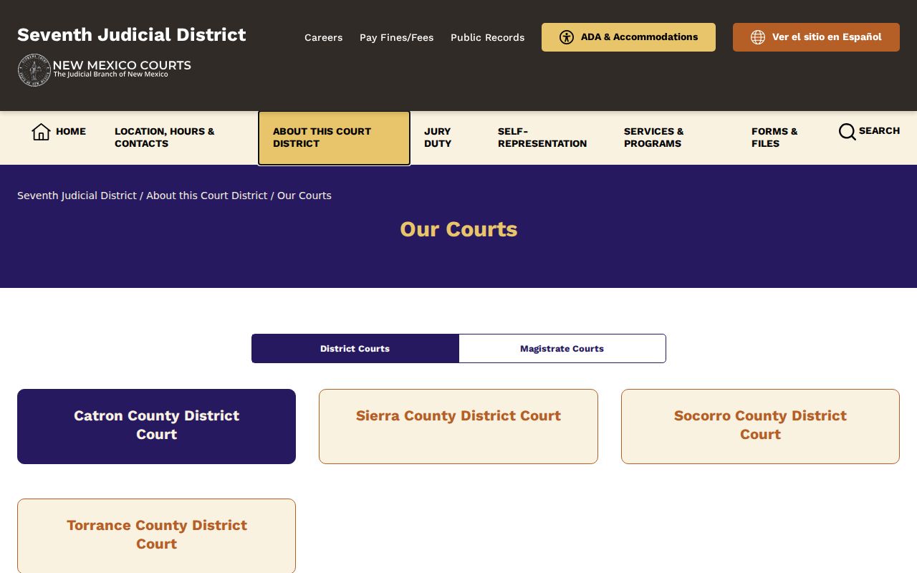This screenshot has height=573, width=917.
Task: Click Ver el sitio en Español text
Action: [x=827, y=37]
